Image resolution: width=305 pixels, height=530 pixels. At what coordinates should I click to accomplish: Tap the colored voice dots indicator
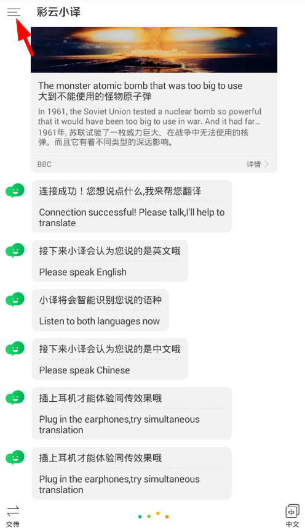pos(154,516)
